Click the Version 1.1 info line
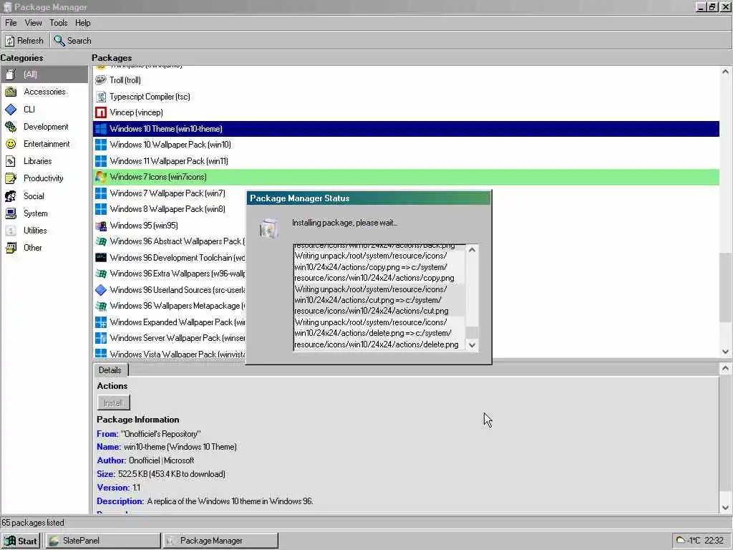This screenshot has width=733, height=550. pos(119,488)
